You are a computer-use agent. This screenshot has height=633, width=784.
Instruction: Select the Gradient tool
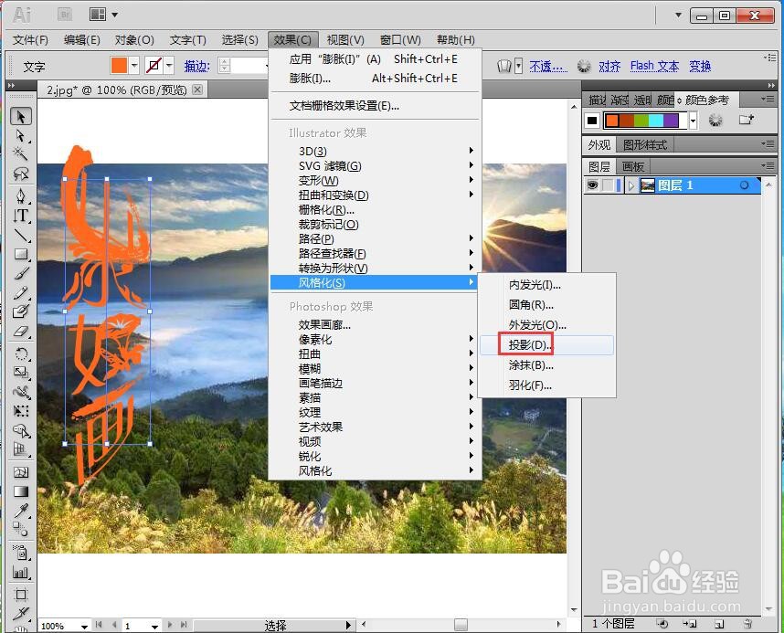pyautogui.click(x=20, y=491)
